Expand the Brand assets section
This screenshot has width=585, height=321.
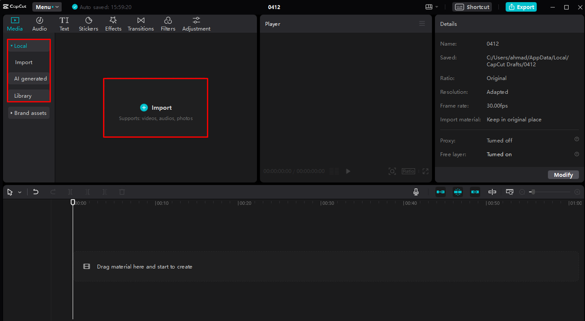click(29, 113)
